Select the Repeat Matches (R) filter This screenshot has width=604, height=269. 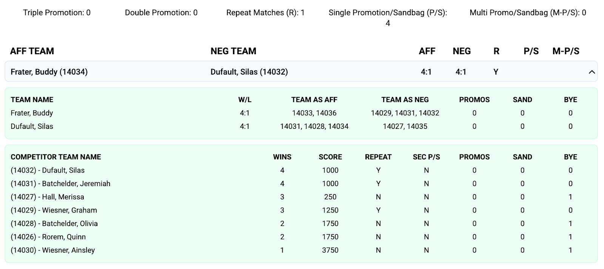[265, 13]
